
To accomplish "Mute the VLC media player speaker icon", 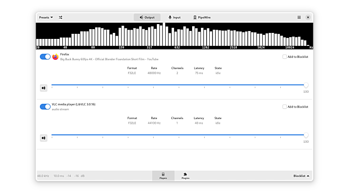I will [44, 138].
